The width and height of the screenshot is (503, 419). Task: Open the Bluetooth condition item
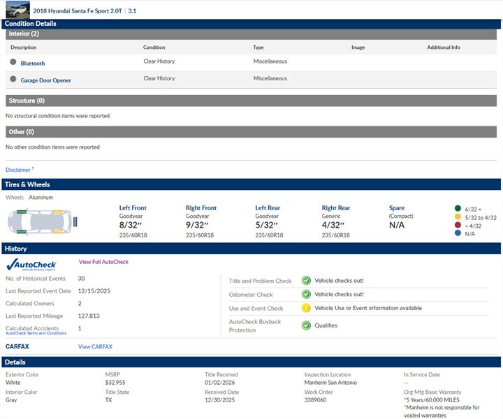point(33,64)
